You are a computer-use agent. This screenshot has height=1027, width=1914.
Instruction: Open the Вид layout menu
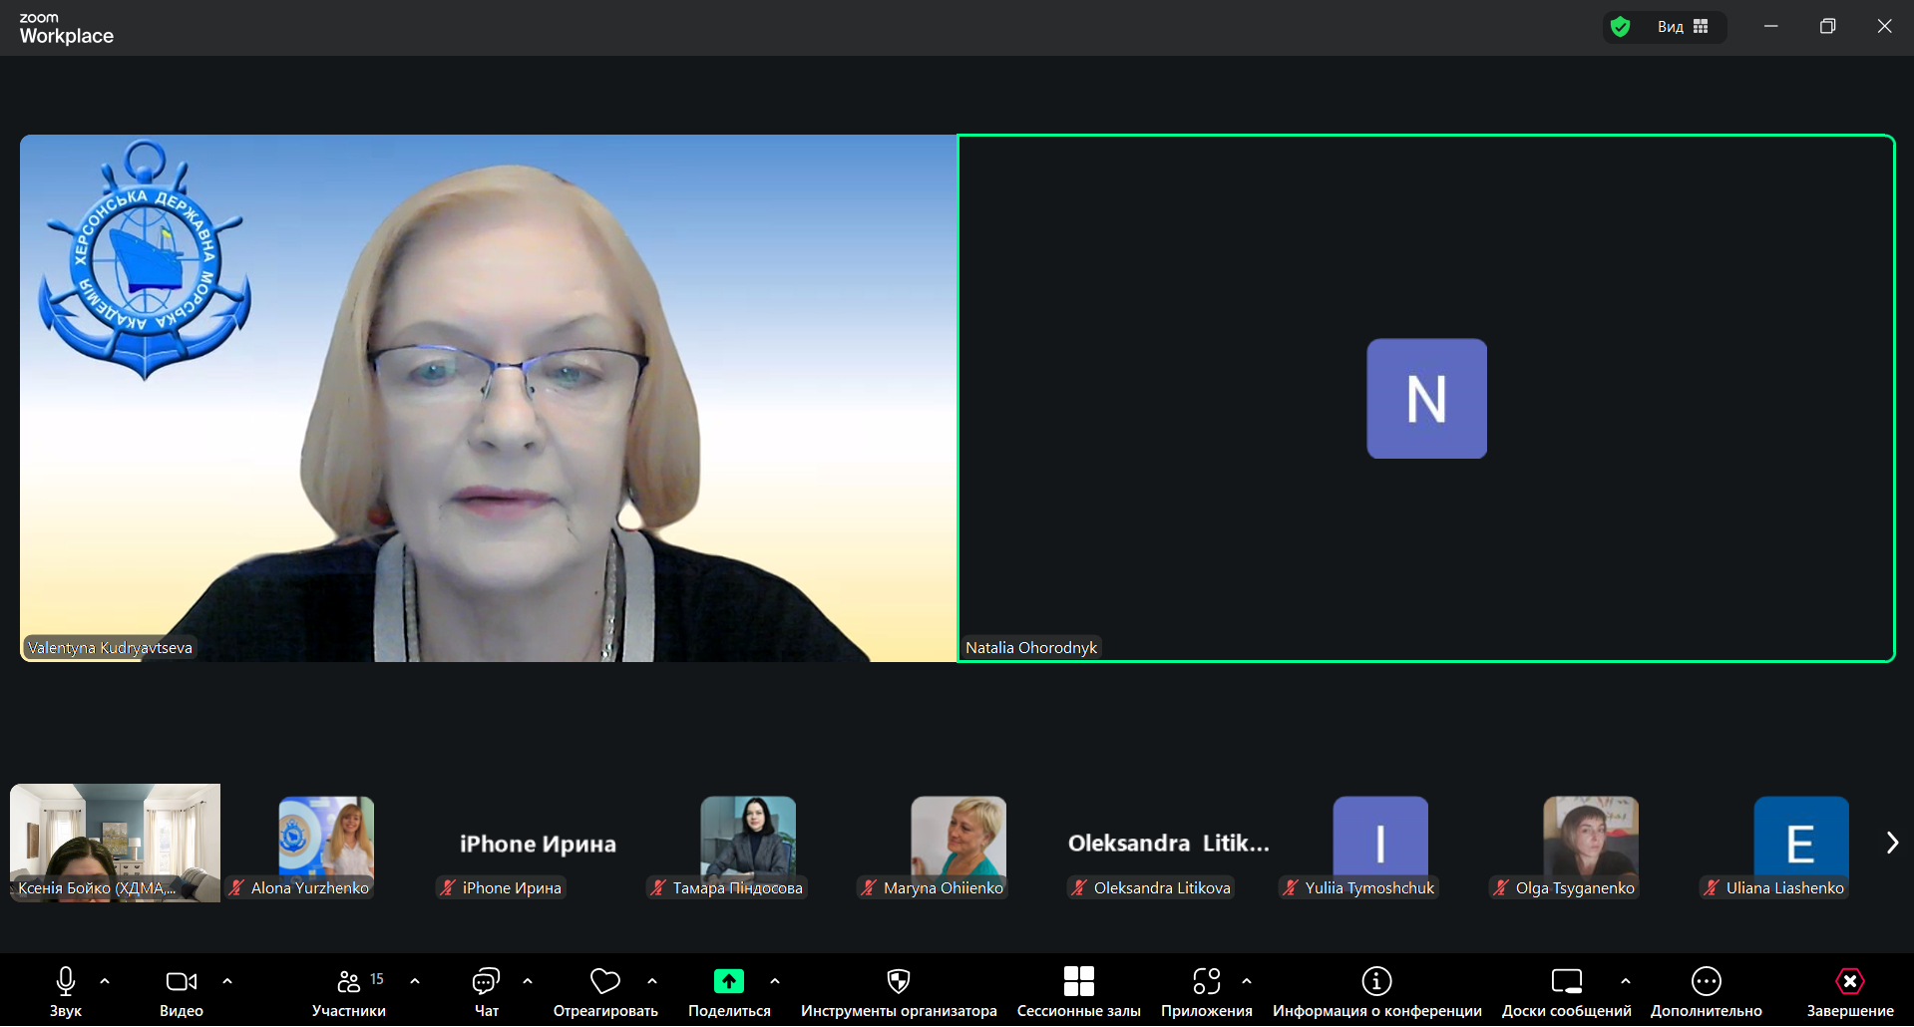pos(1684,27)
